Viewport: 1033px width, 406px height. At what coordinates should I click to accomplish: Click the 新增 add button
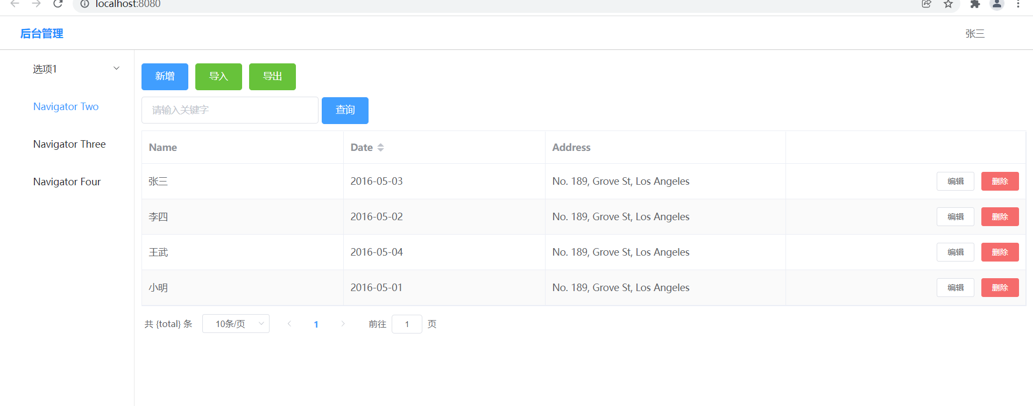coord(165,77)
